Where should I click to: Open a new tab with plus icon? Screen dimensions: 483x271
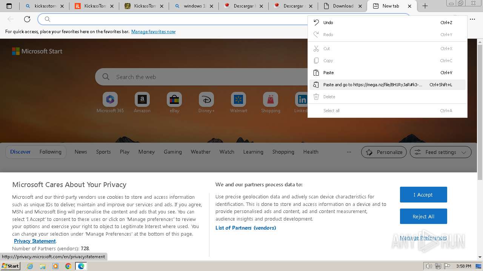[425, 6]
